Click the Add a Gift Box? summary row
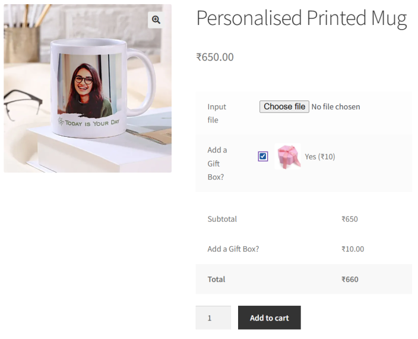 (304, 249)
